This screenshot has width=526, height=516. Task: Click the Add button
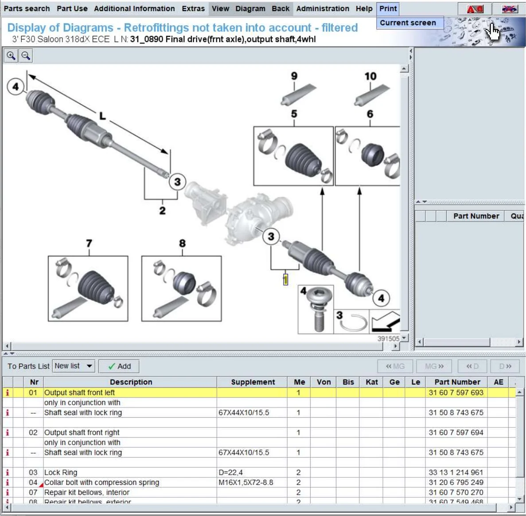pos(119,366)
